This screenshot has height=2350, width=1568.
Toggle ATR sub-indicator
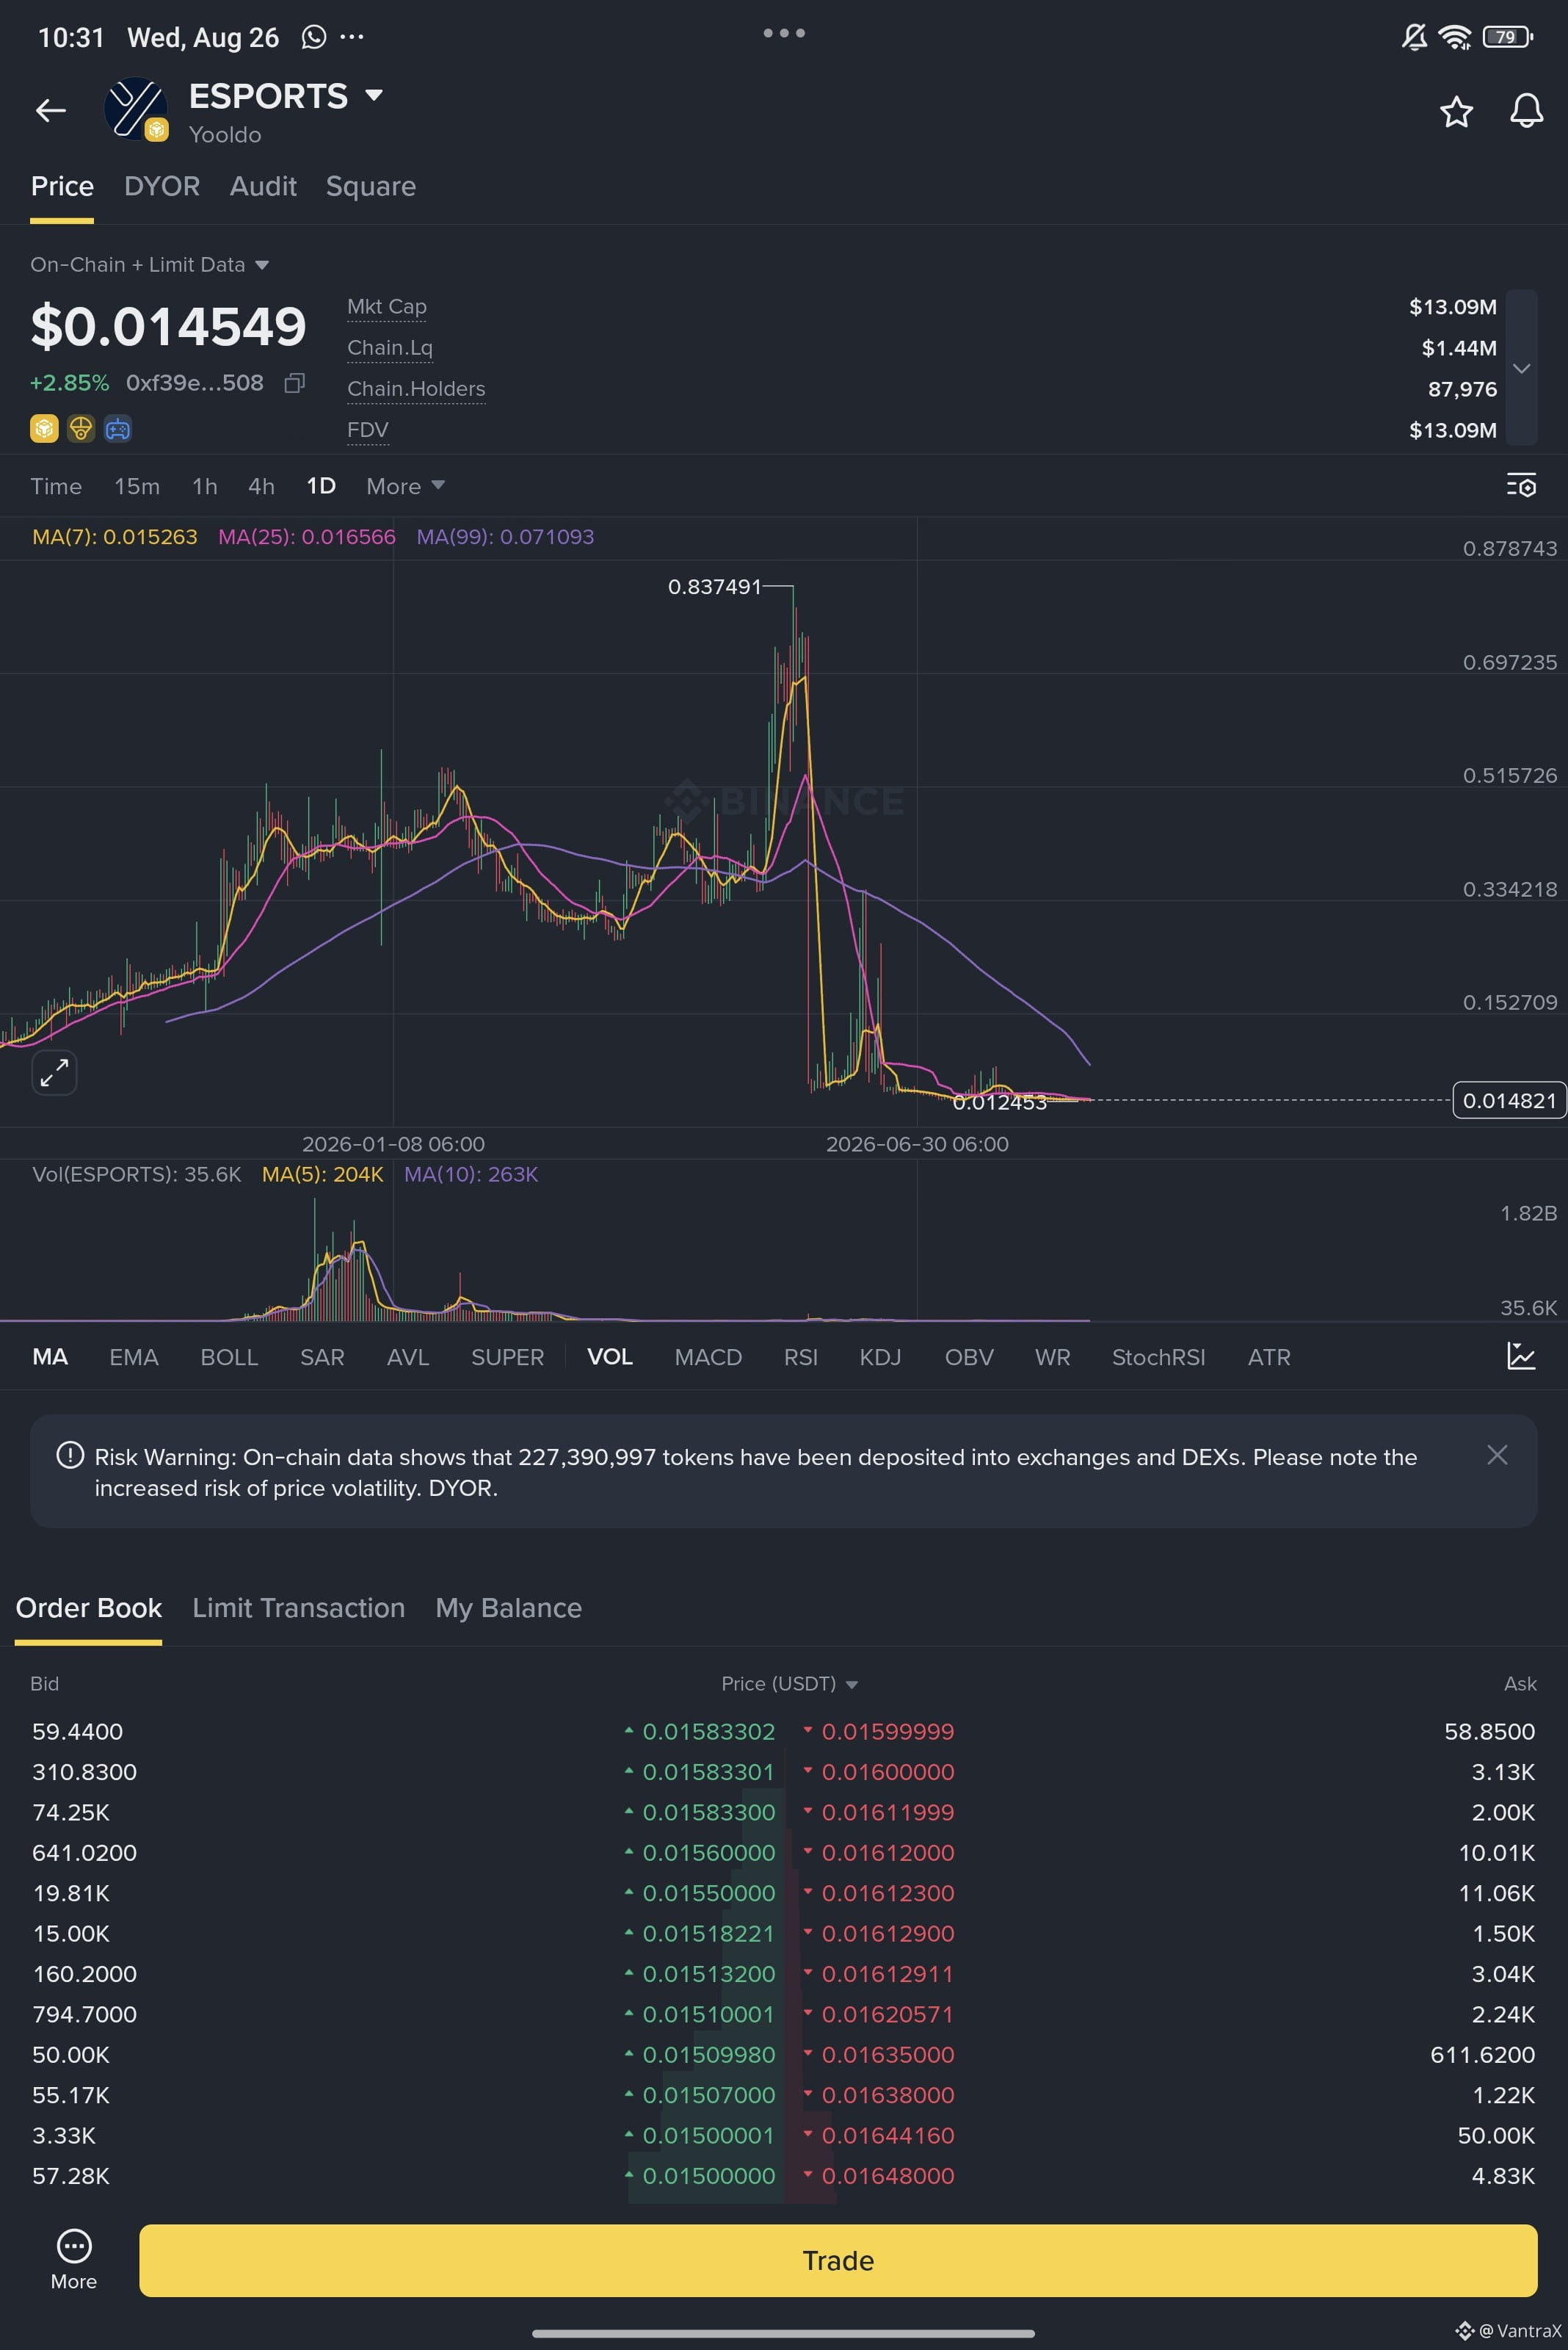tap(1269, 1358)
